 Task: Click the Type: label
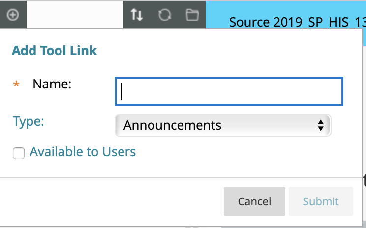(x=28, y=122)
